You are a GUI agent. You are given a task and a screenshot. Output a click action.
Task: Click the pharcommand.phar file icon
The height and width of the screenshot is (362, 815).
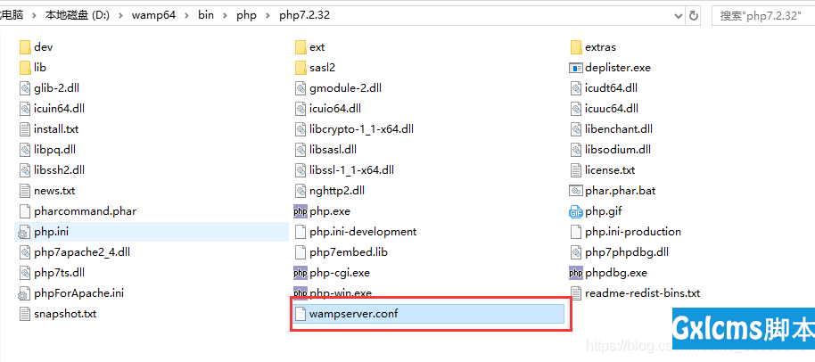(x=25, y=211)
